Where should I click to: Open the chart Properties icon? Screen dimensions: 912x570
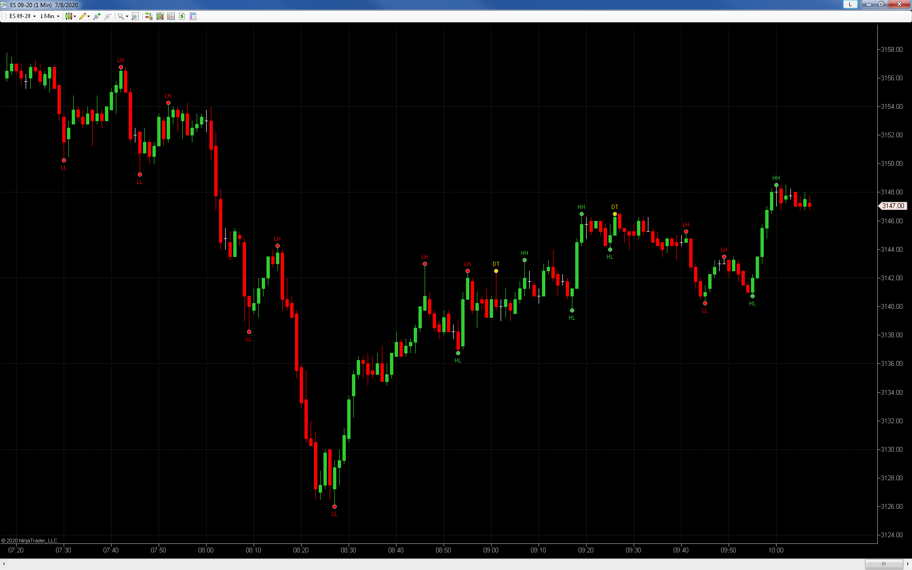click(193, 16)
